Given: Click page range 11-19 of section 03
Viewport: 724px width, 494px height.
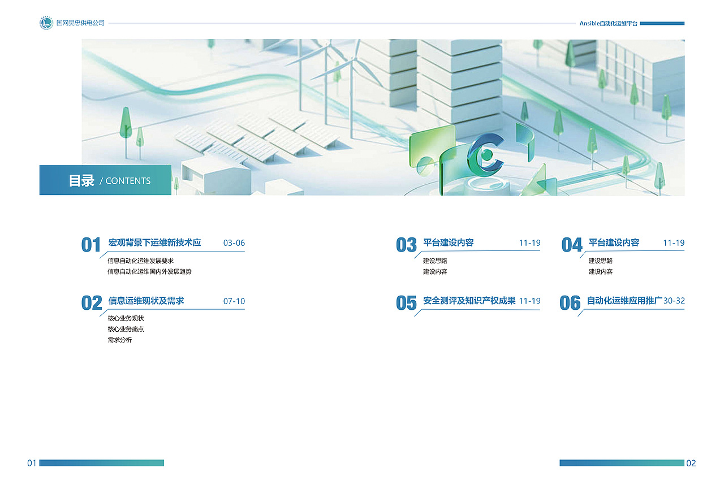Looking at the screenshot, I should pos(529,243).
